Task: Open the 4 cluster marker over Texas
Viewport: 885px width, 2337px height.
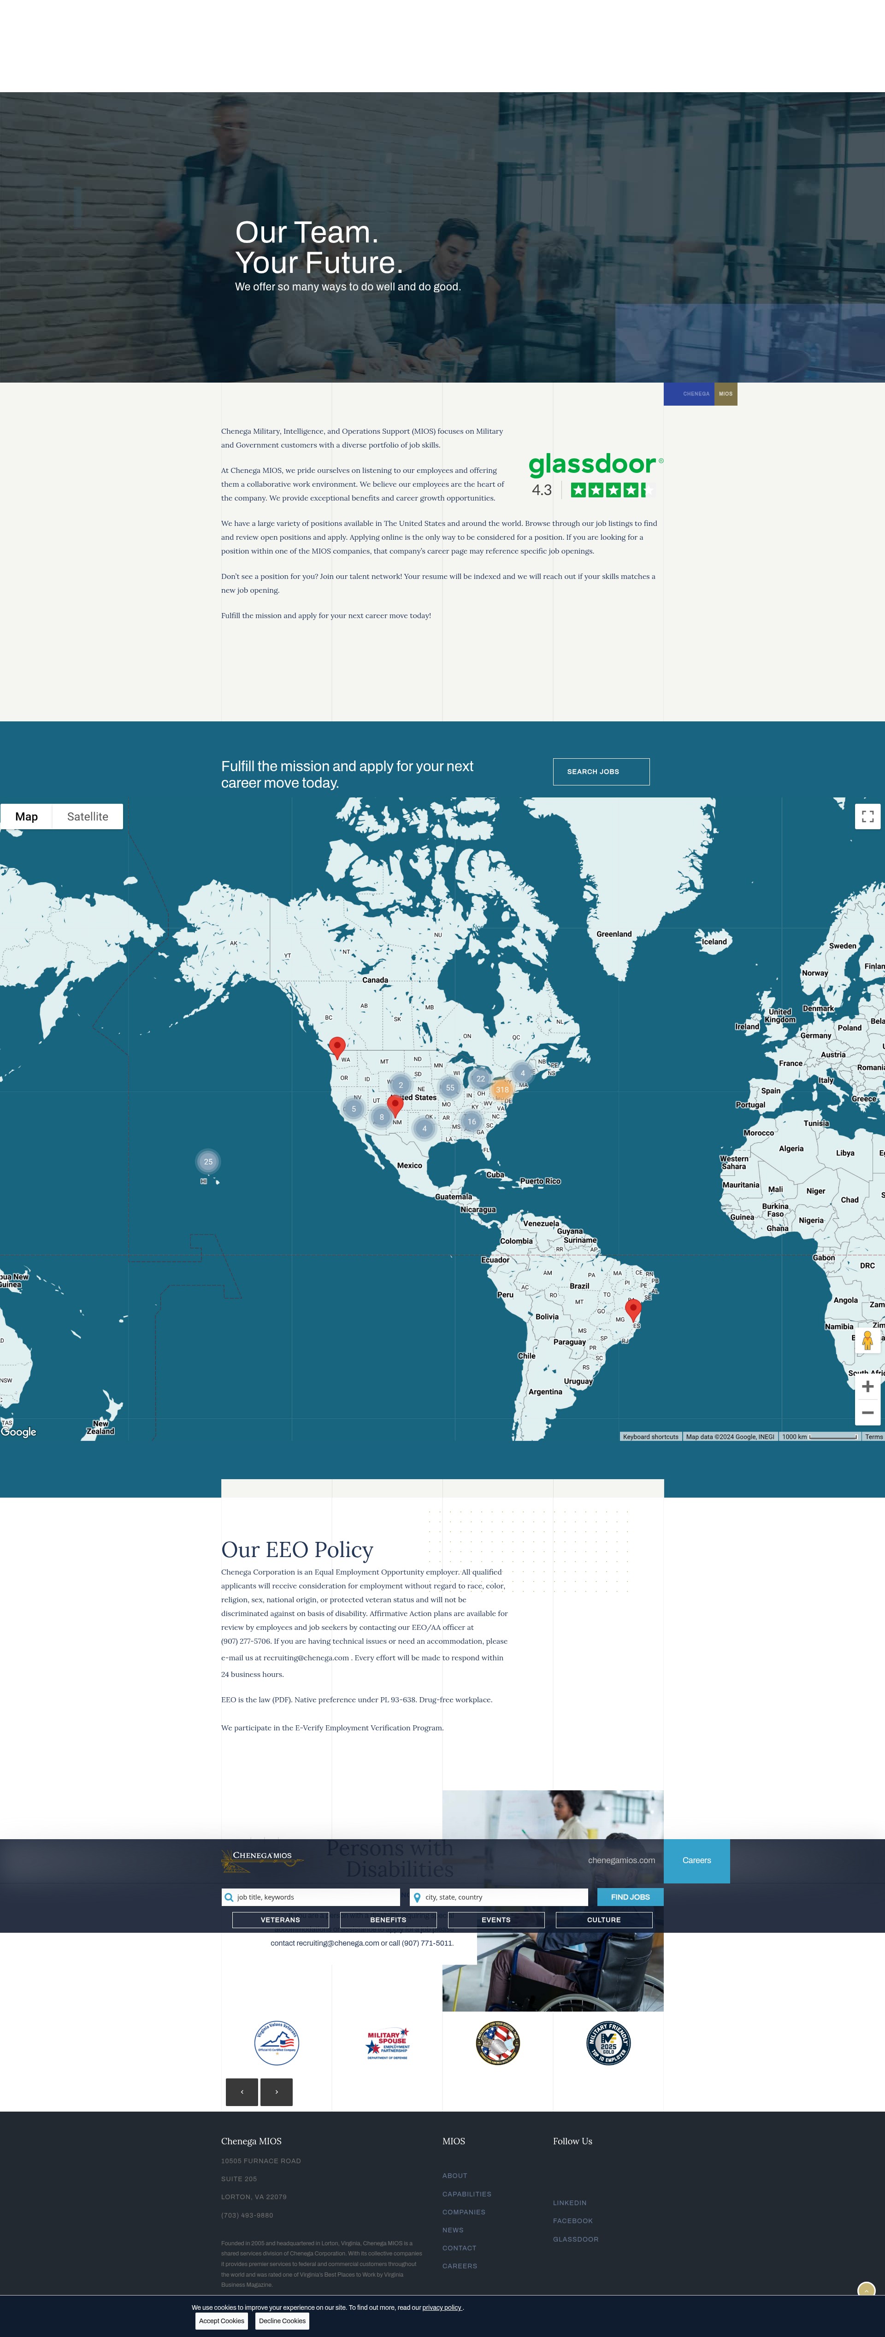Action: click(425, 1128)
